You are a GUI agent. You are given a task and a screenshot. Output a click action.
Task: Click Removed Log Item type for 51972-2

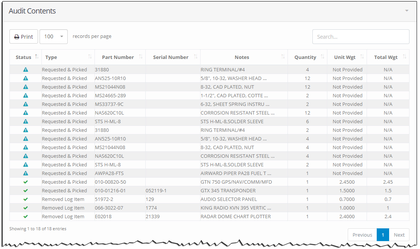pos(63,199)
